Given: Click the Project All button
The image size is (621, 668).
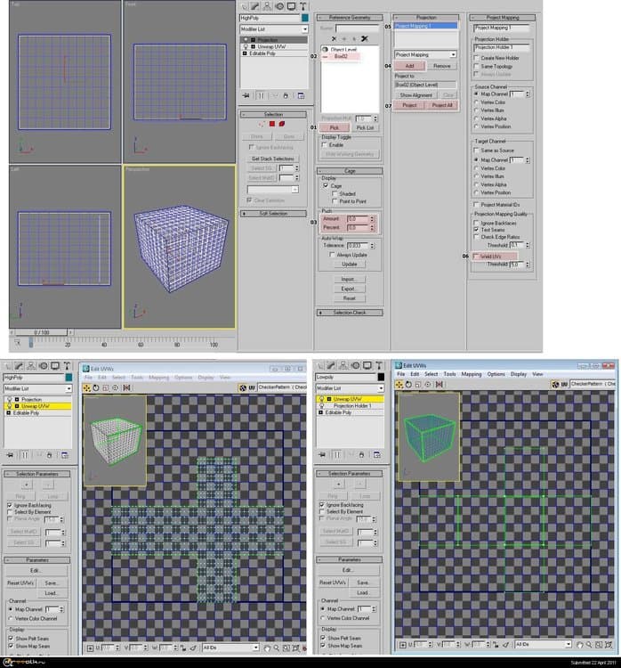Looking at the screenshot, I should pos(442,105).
